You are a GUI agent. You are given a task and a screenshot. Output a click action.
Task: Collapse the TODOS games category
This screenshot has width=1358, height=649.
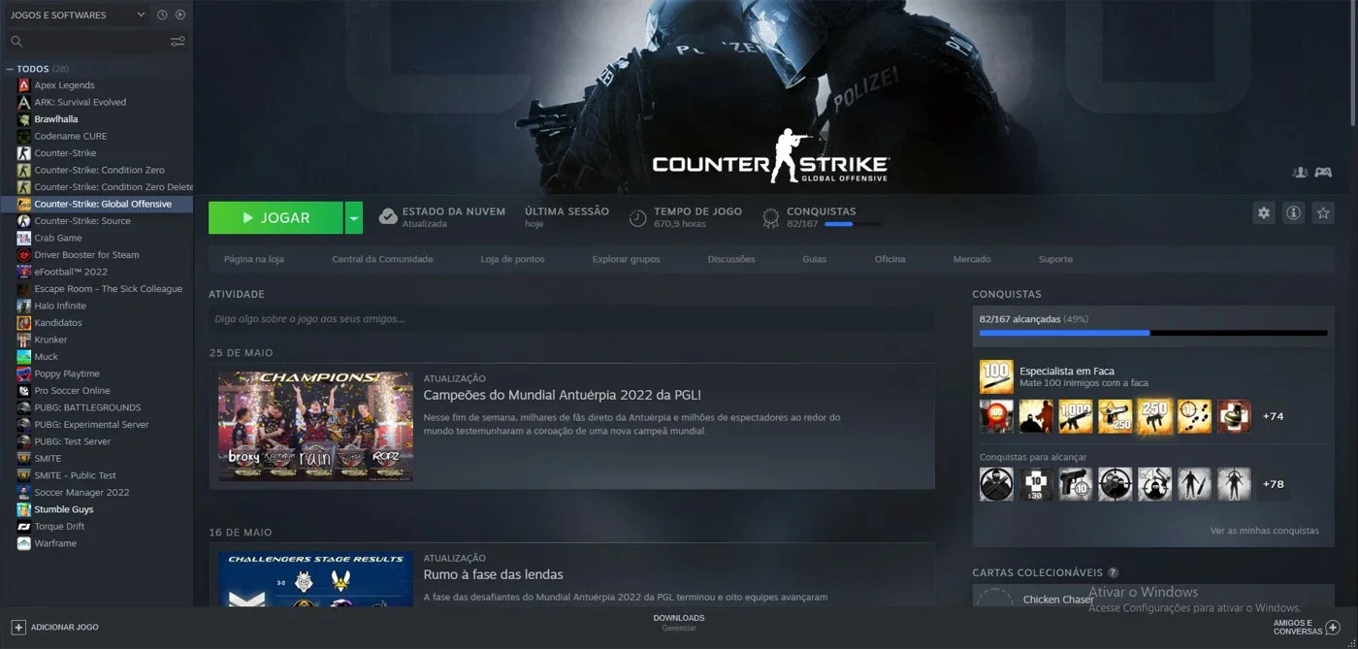[10, 69]
